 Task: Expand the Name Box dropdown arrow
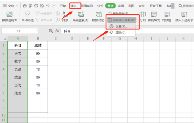coord(37,31)
